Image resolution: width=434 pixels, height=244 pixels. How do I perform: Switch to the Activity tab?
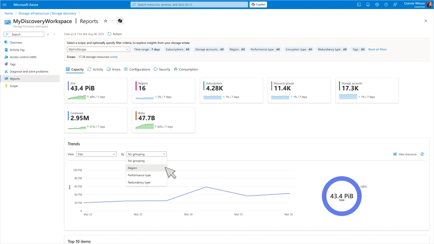click(95, 70)
